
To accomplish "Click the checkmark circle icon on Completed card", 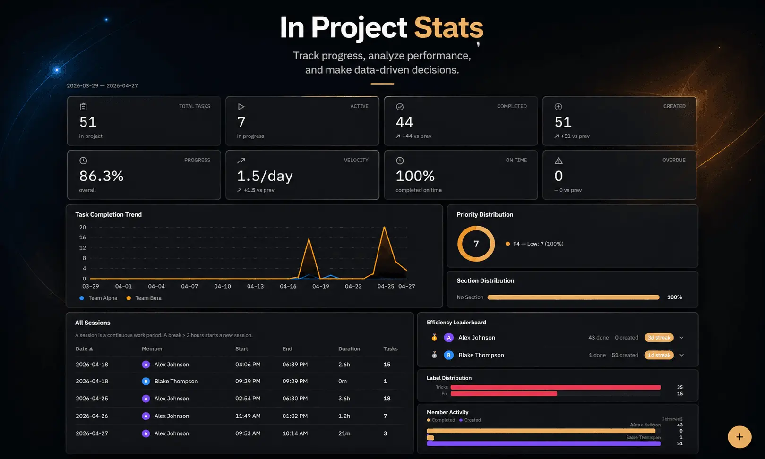I will click(x=400, y=107).
